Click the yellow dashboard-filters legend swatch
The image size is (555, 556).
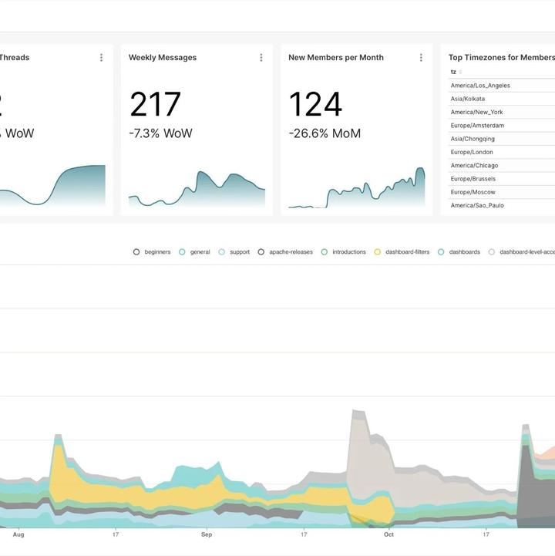coord(378,252)
